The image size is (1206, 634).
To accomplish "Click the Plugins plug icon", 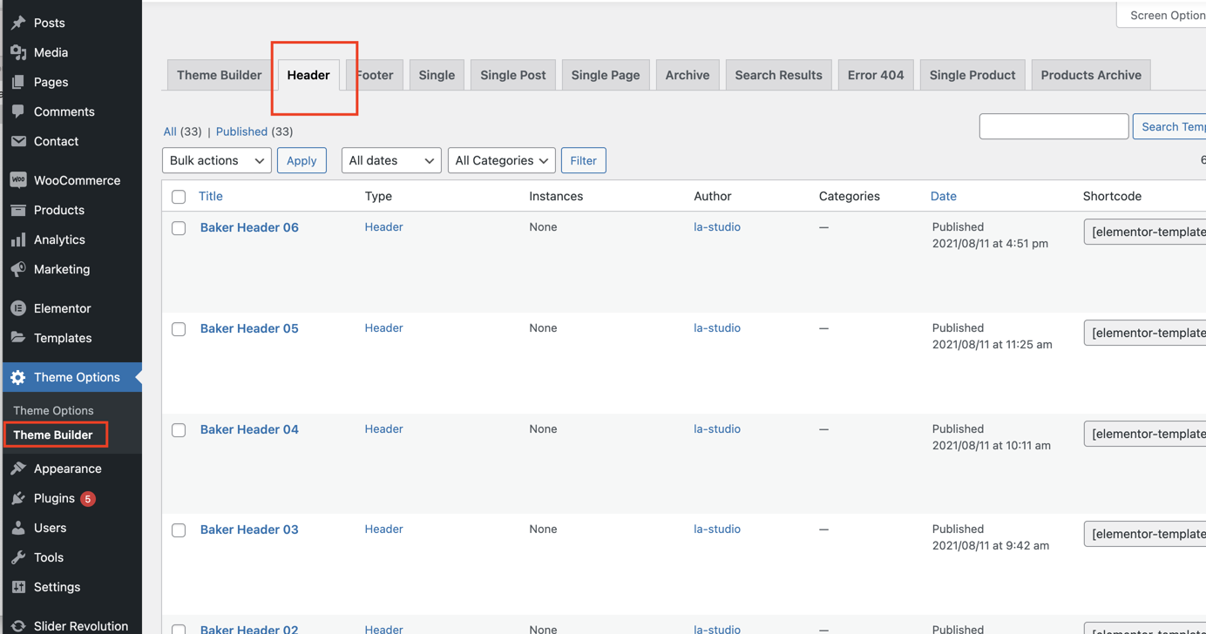I will click(x=18, y=498).
